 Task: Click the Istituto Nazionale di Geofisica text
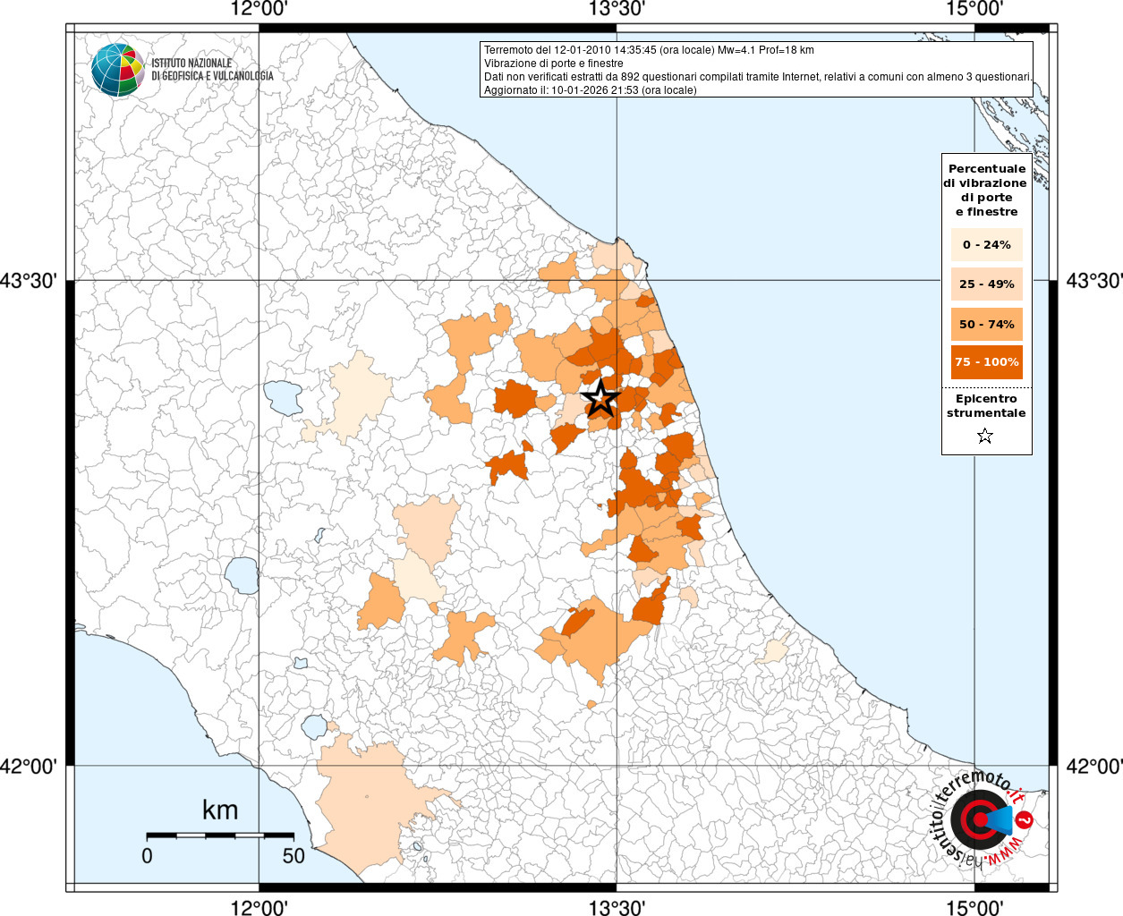212,70
